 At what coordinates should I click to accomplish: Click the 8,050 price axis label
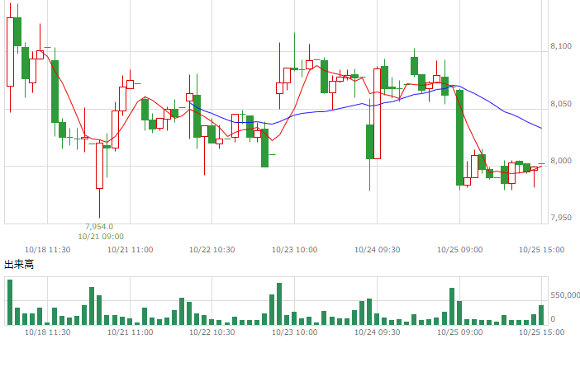pos(561,103)
